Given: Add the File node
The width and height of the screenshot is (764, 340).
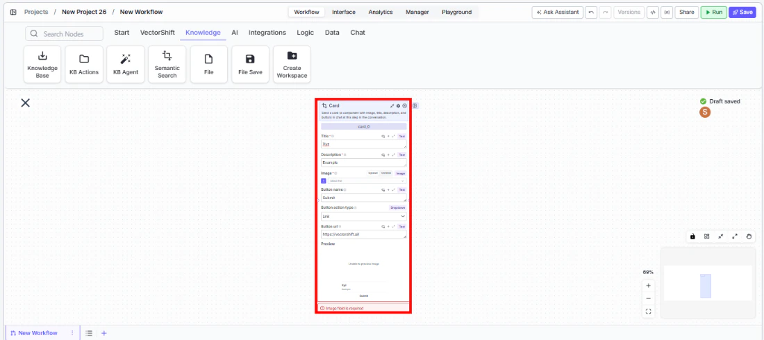Looking at the screenshot, I should click(x=208, y=65).
